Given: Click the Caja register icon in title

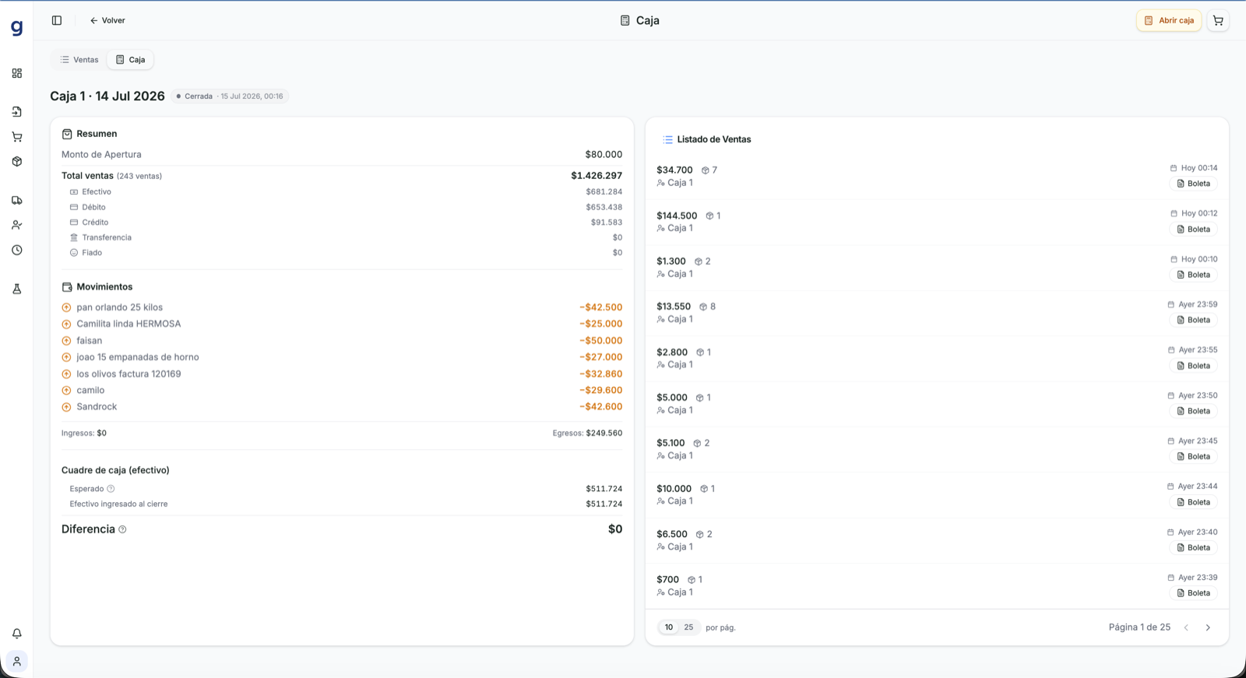Looking at the screenshot, I should 625,20.
